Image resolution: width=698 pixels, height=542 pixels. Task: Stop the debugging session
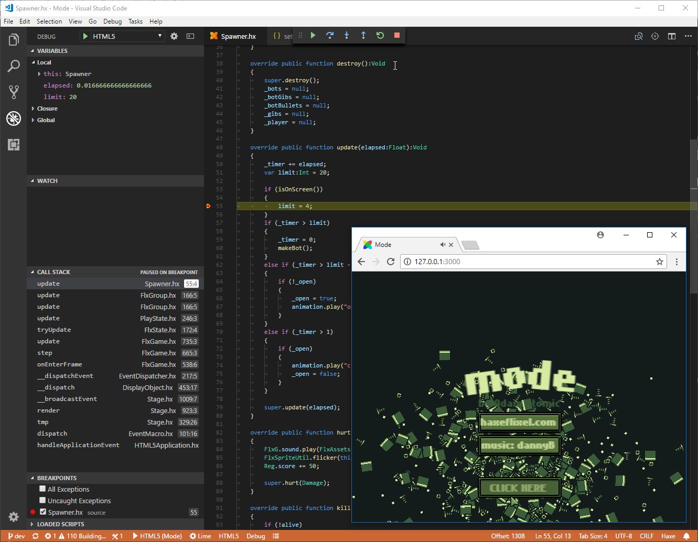[x=397, y=35]
